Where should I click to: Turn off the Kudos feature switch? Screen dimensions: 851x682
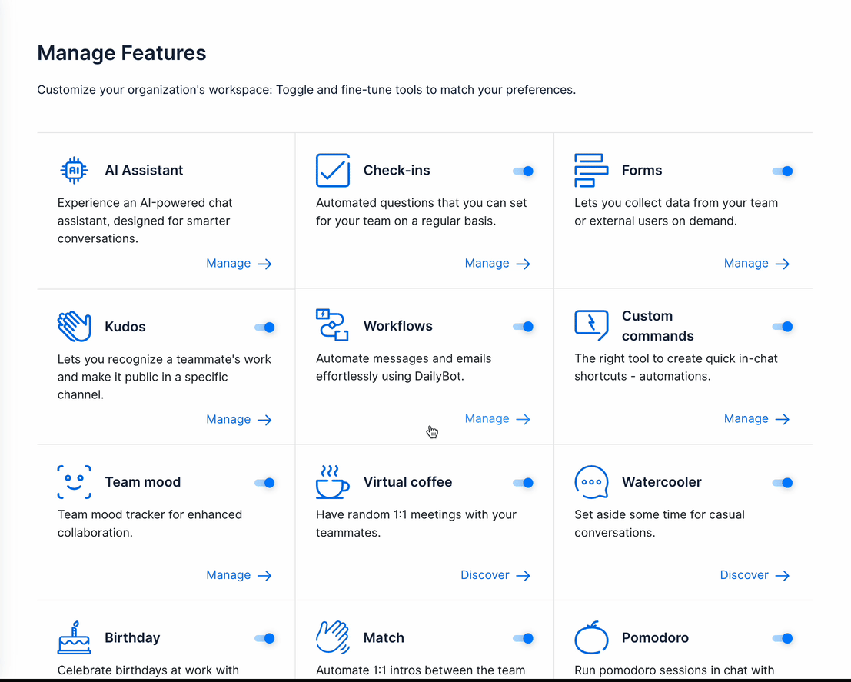tap(265, 328)
